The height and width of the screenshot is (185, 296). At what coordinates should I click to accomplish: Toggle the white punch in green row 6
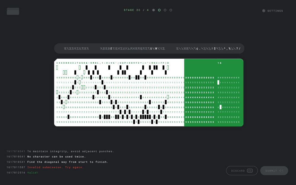click(221, 107)
